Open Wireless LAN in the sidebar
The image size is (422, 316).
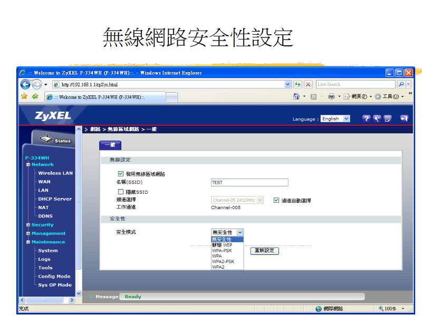pos(55,173)
